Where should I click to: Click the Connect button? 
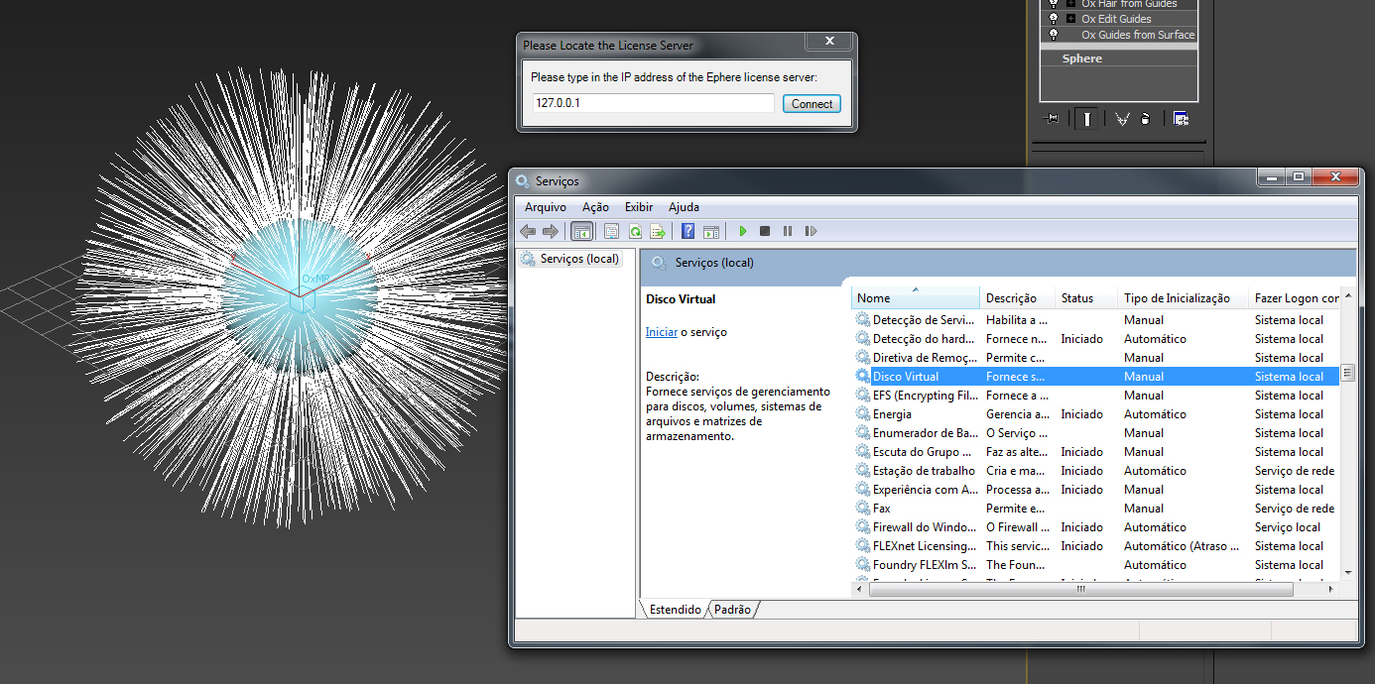[812, 104]
